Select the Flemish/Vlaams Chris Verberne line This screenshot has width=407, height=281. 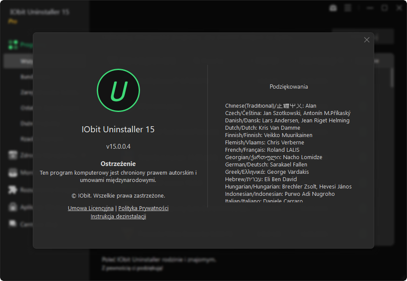(264, 142)
